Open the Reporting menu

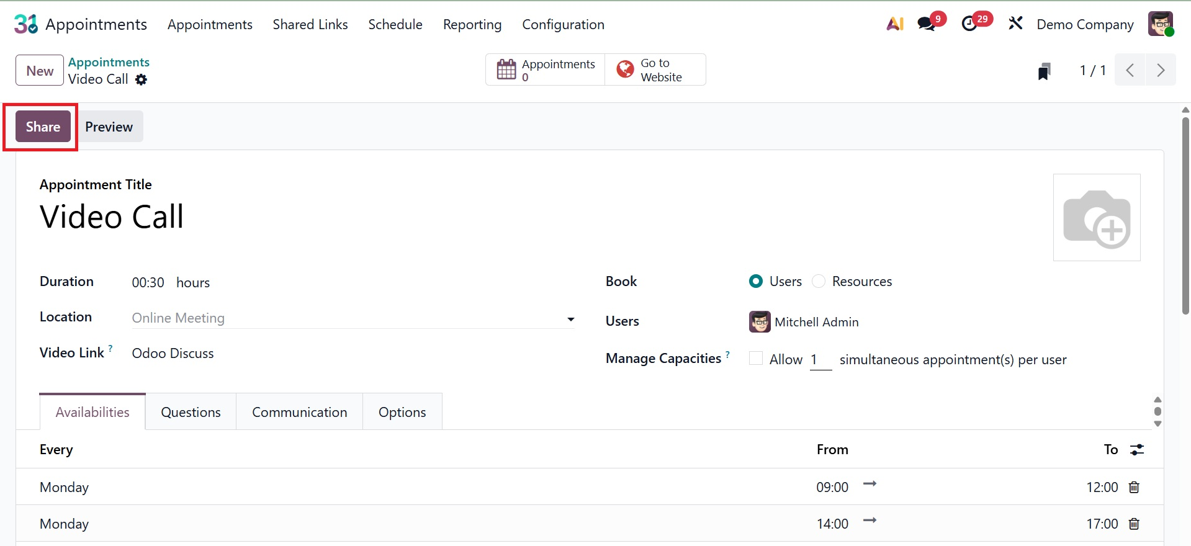click(472, 25)
